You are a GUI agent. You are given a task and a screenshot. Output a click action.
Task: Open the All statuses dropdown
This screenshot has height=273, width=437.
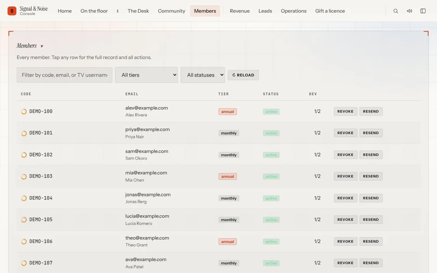click(x=203, y=75)
